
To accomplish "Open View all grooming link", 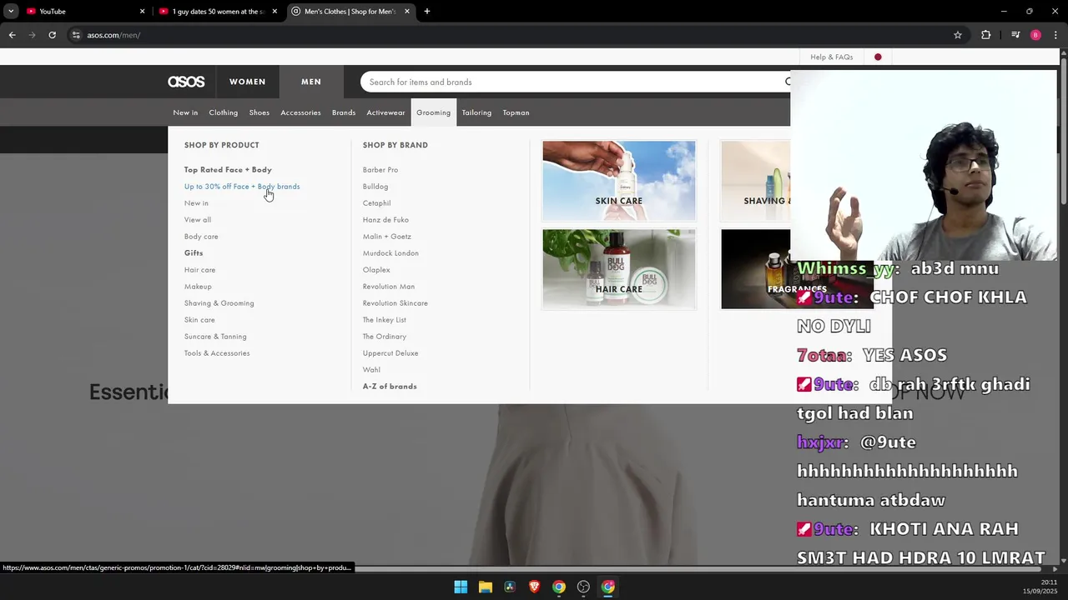I will coord(198,220).
